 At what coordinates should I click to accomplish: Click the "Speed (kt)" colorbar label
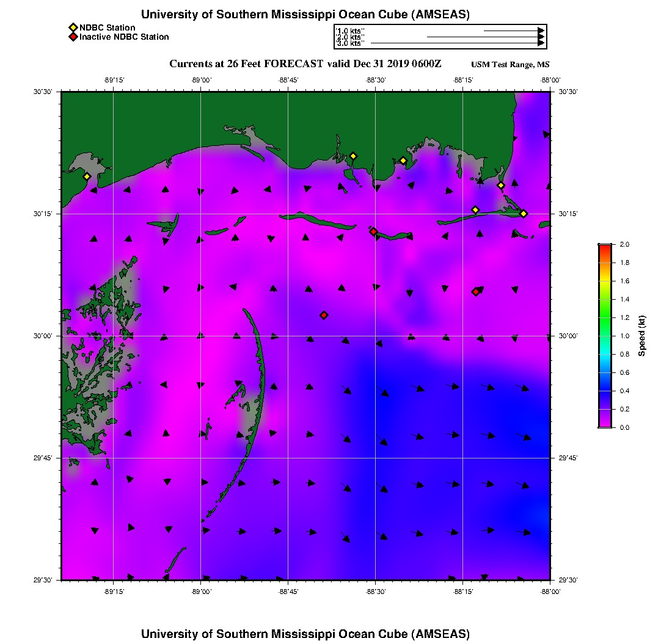pos(641,336)
